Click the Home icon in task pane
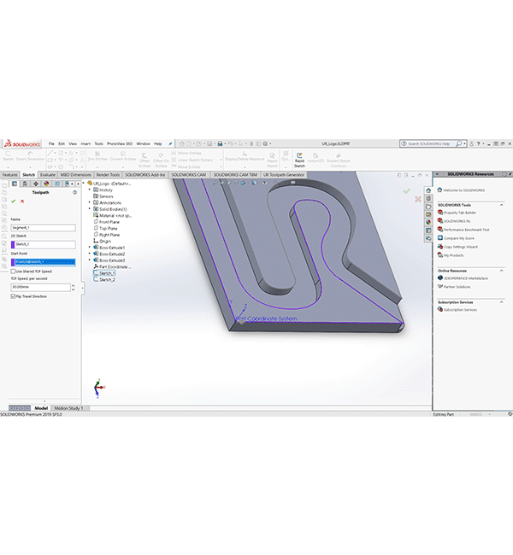 coord(428,190)
